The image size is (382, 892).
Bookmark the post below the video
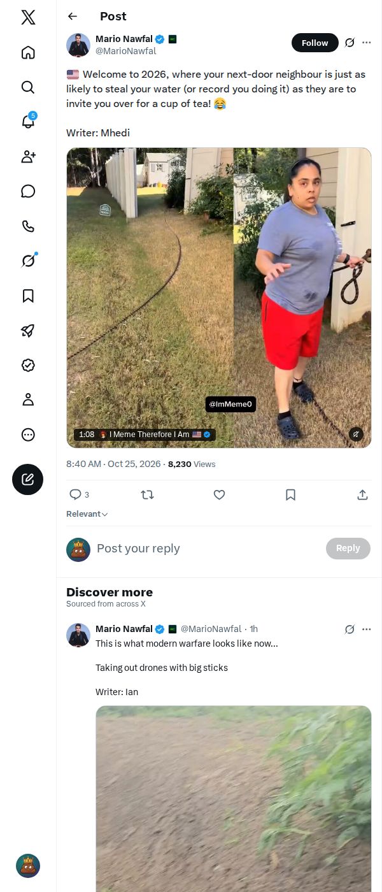290,494
